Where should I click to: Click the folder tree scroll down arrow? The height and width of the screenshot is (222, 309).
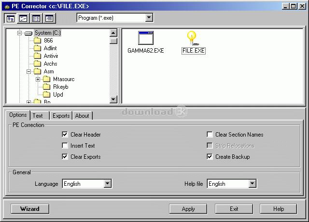pyautogui.click(x=113, y=99)
